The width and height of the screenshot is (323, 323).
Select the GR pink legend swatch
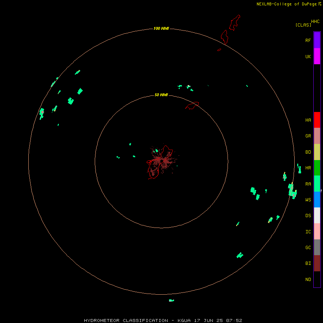tap(317, 136)
